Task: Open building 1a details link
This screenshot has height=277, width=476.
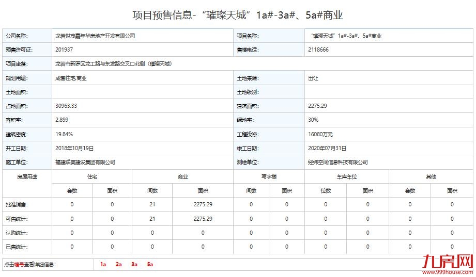Action: tap(103, 264)
